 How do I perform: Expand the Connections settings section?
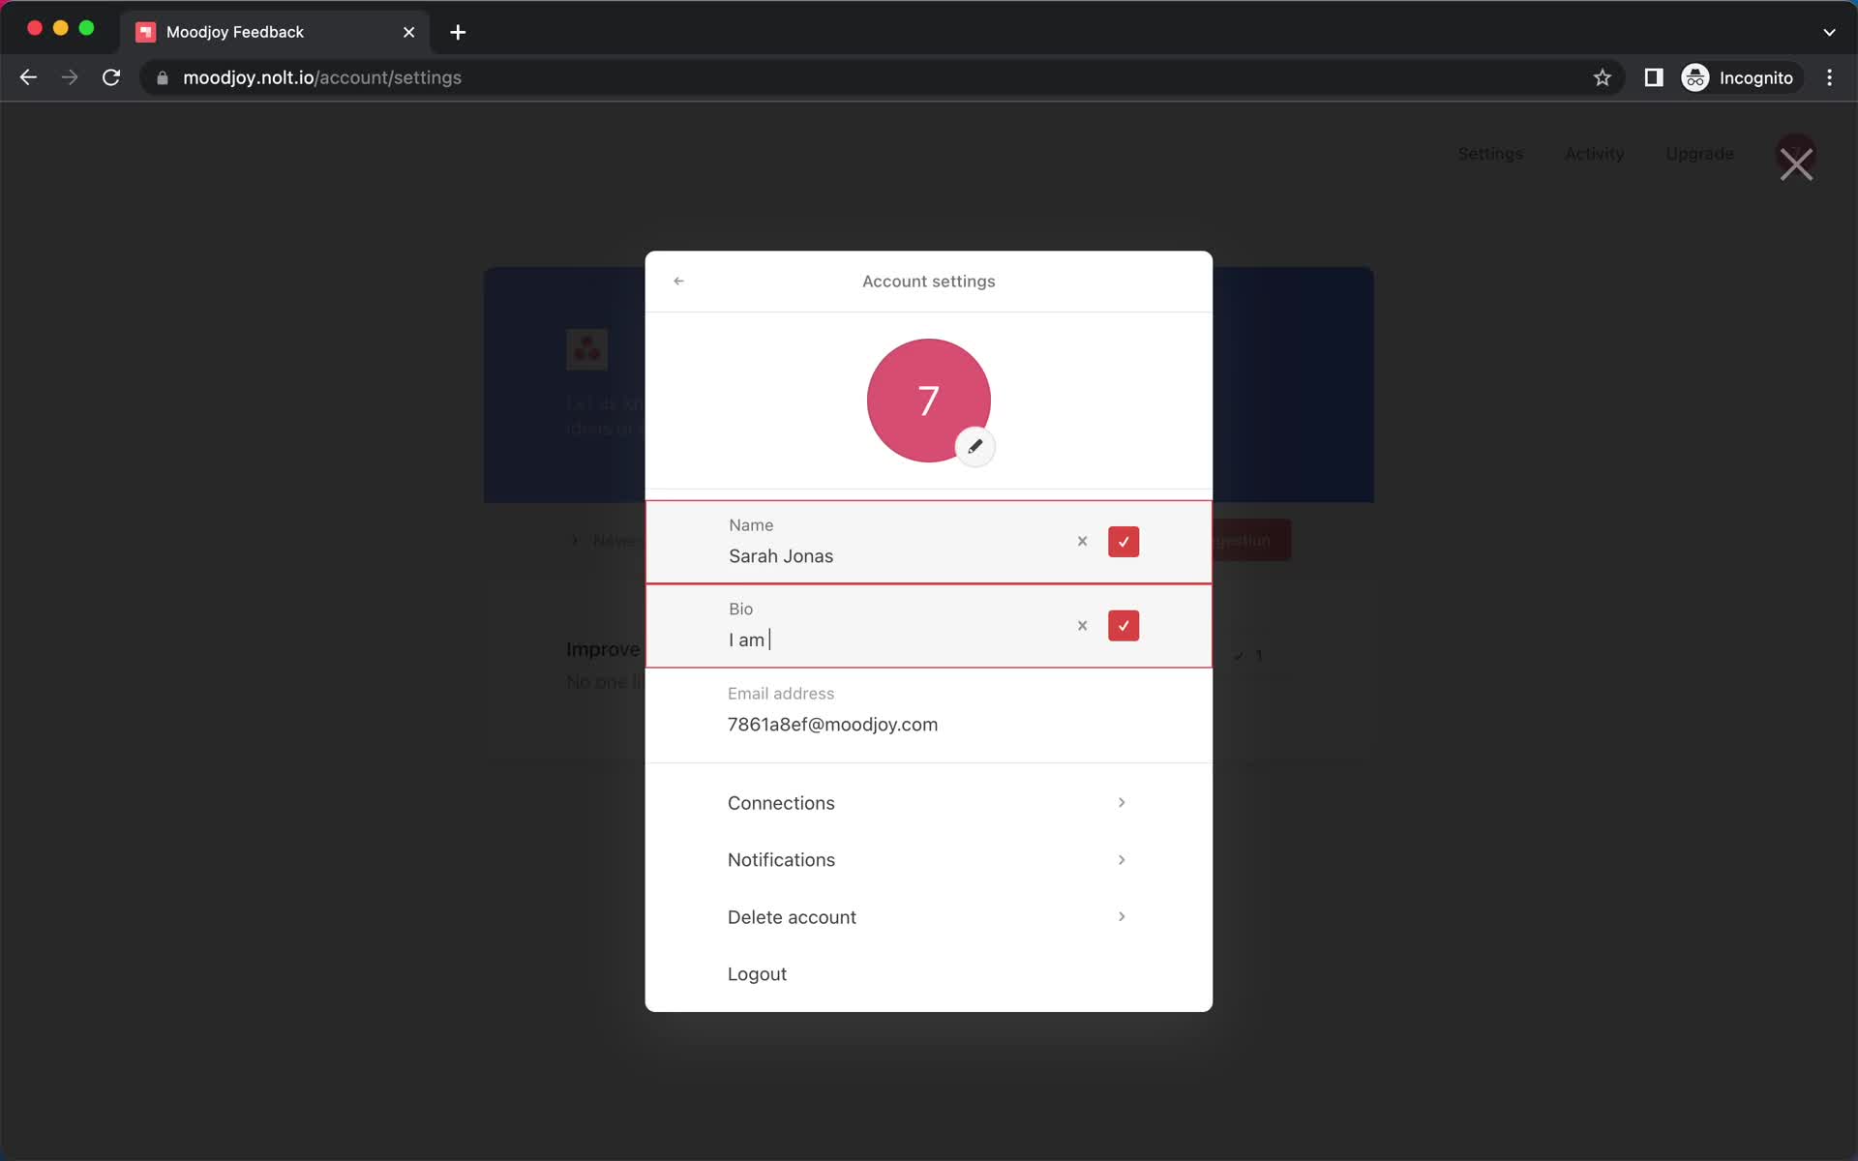[928, 802]
